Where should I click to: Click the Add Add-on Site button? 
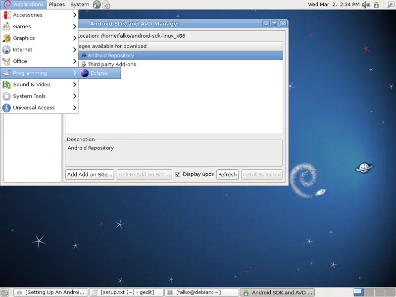click(90, 175)
